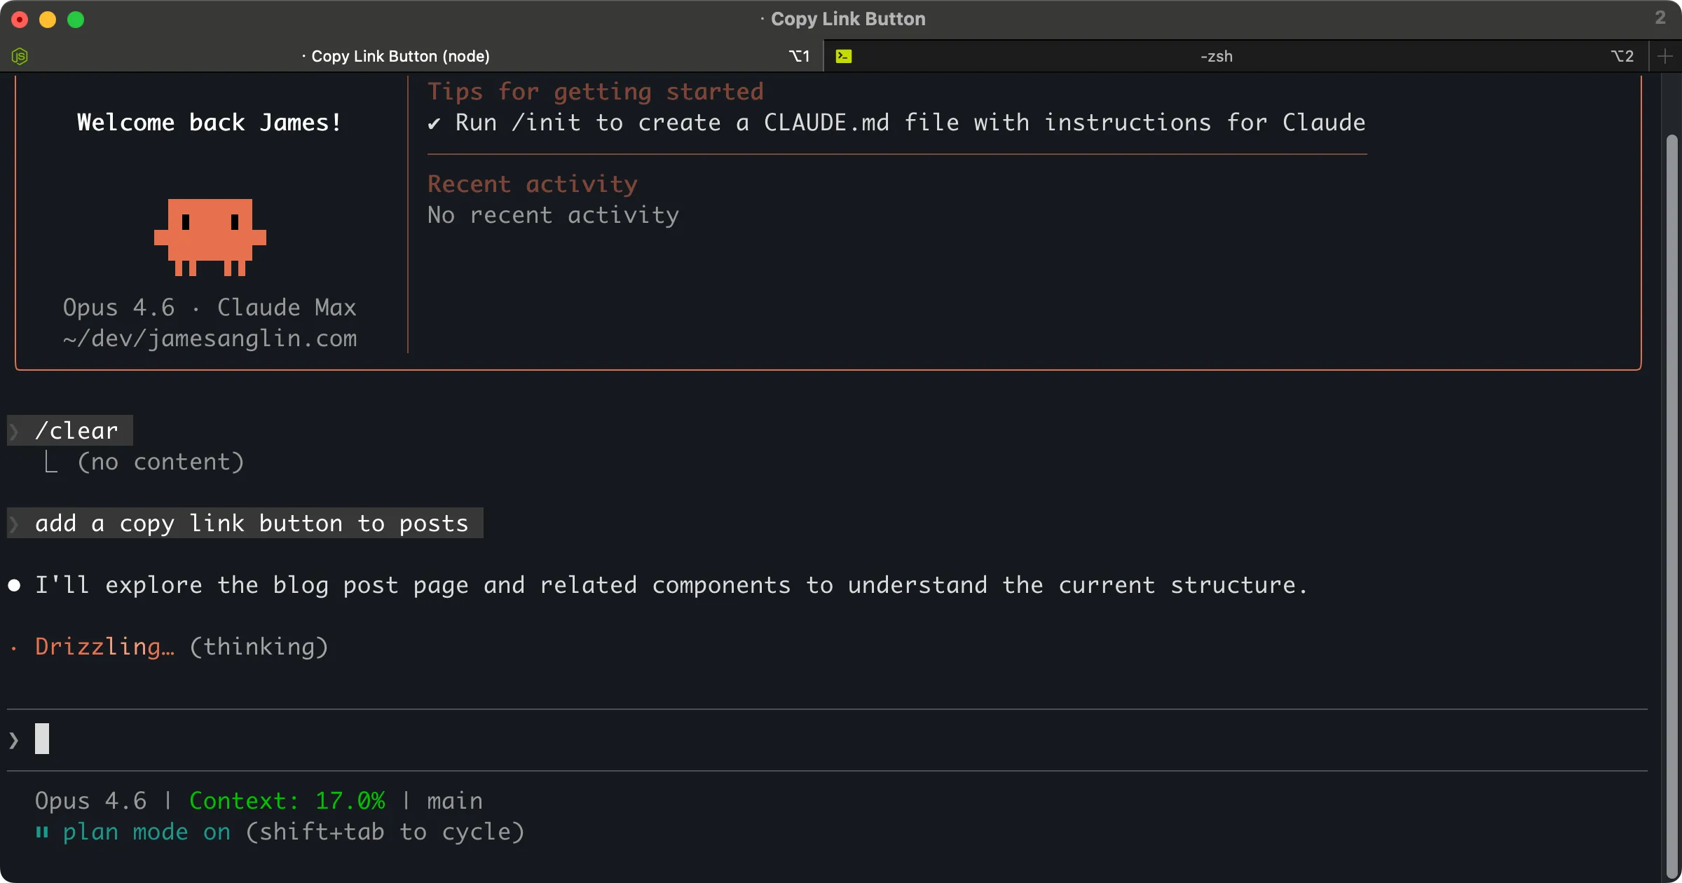Open a new tab with the plus icon

[x=1666, y=56]
